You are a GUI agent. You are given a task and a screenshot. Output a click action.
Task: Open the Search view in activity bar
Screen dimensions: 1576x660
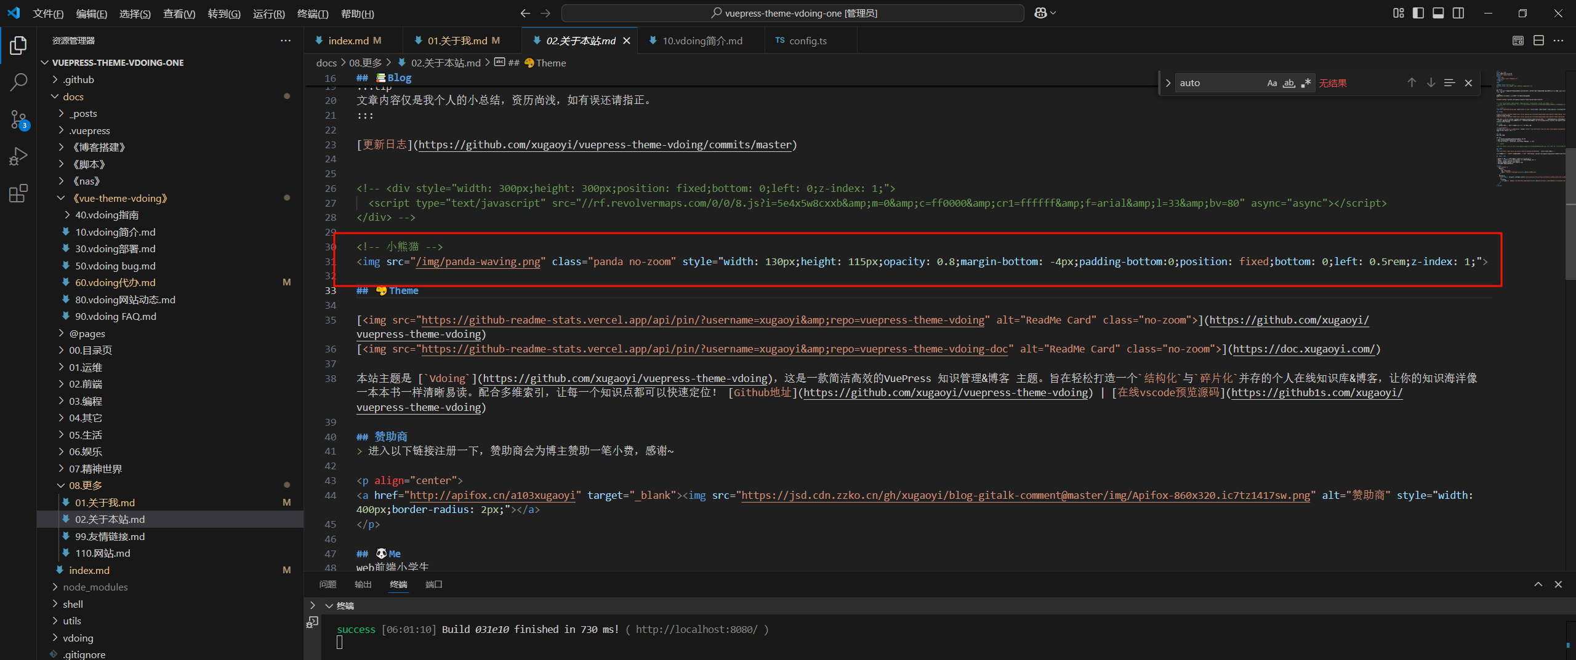point(18,82)
